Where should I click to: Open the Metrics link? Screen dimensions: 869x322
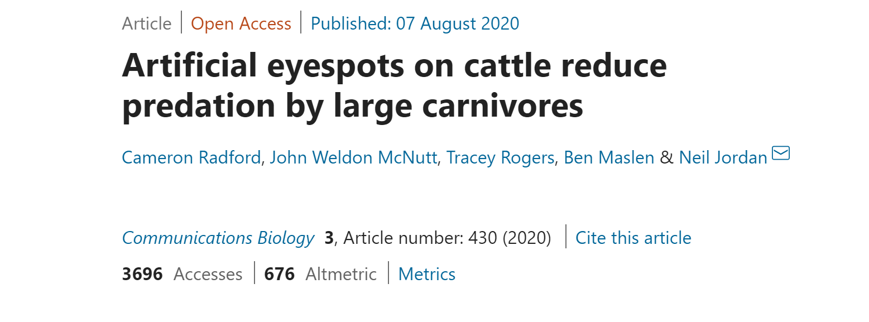tap(427, 275)
